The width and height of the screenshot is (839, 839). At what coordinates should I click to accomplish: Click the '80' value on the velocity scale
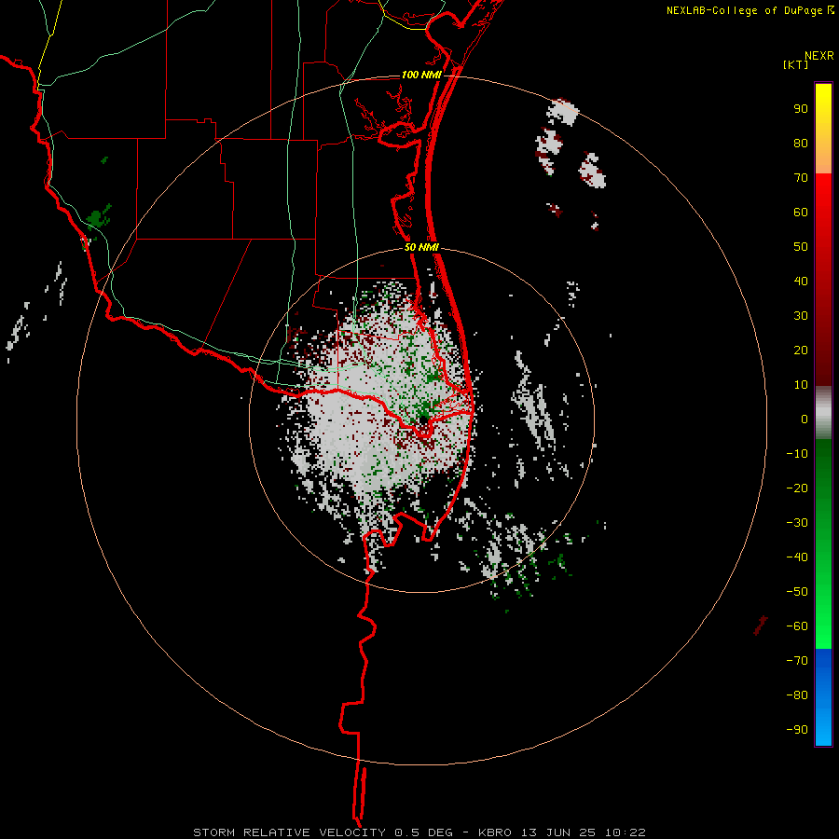click(x=801, y=143)
